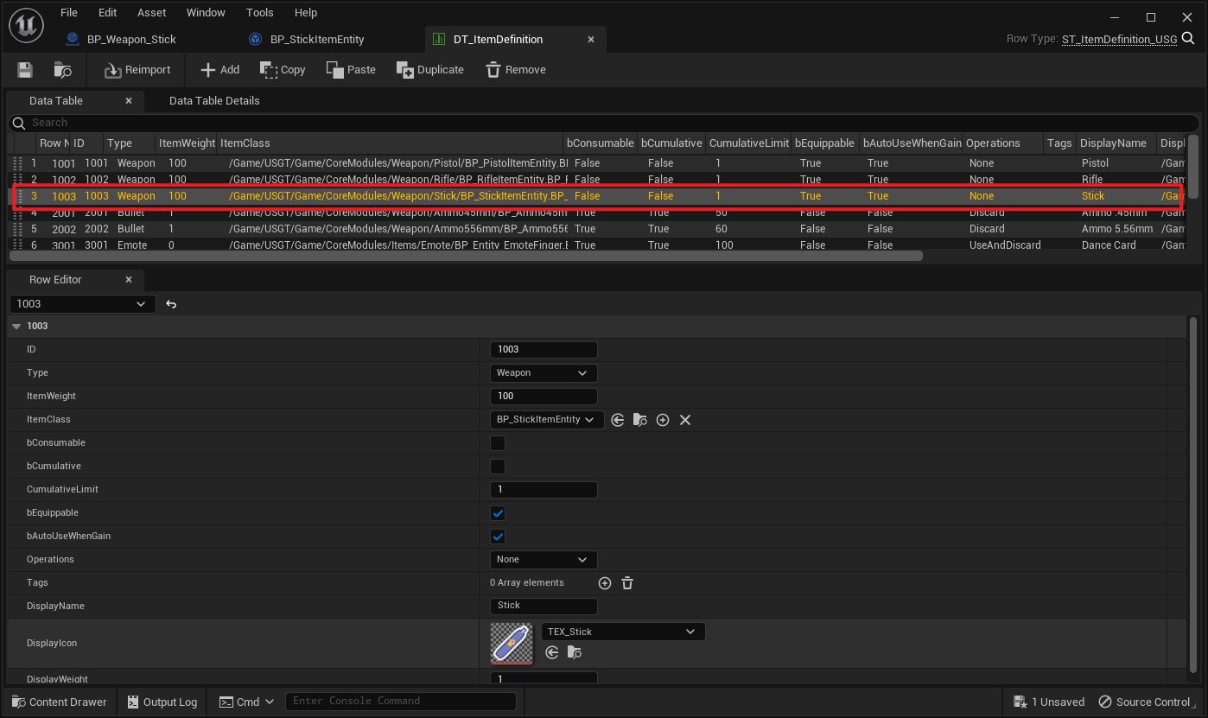Use selected asset arrow for ItemClass

[618, 420]
